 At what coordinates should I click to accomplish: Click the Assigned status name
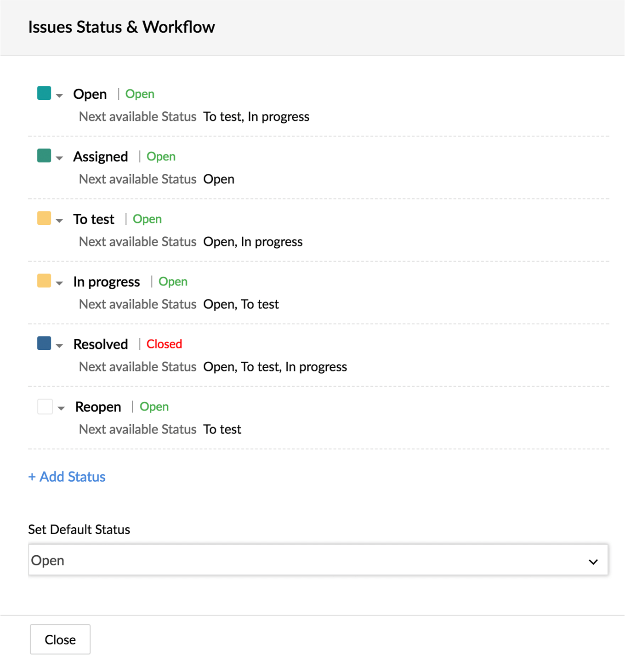tap(101, 157)
